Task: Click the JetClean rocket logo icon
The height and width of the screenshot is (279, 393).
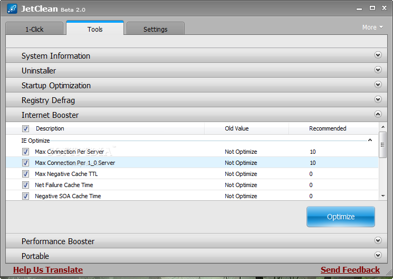Action: point(12,9)
